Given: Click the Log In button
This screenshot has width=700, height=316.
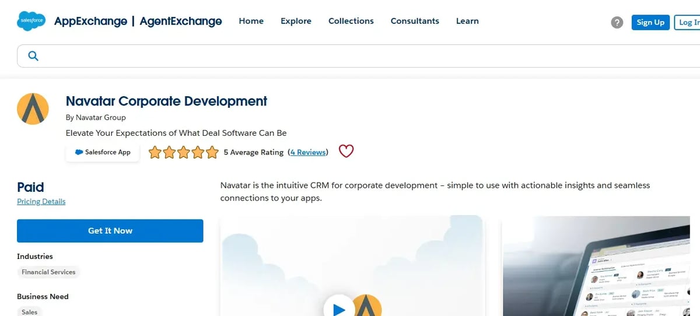Looking at the screenshot, I should click(x=688, y=22).
